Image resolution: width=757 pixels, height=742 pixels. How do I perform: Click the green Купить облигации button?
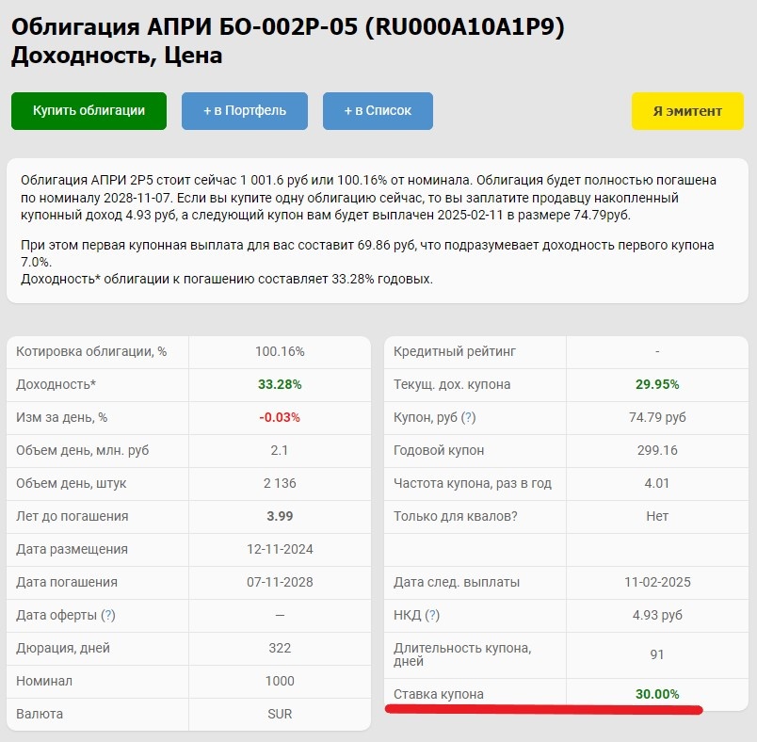coord(89,111)
